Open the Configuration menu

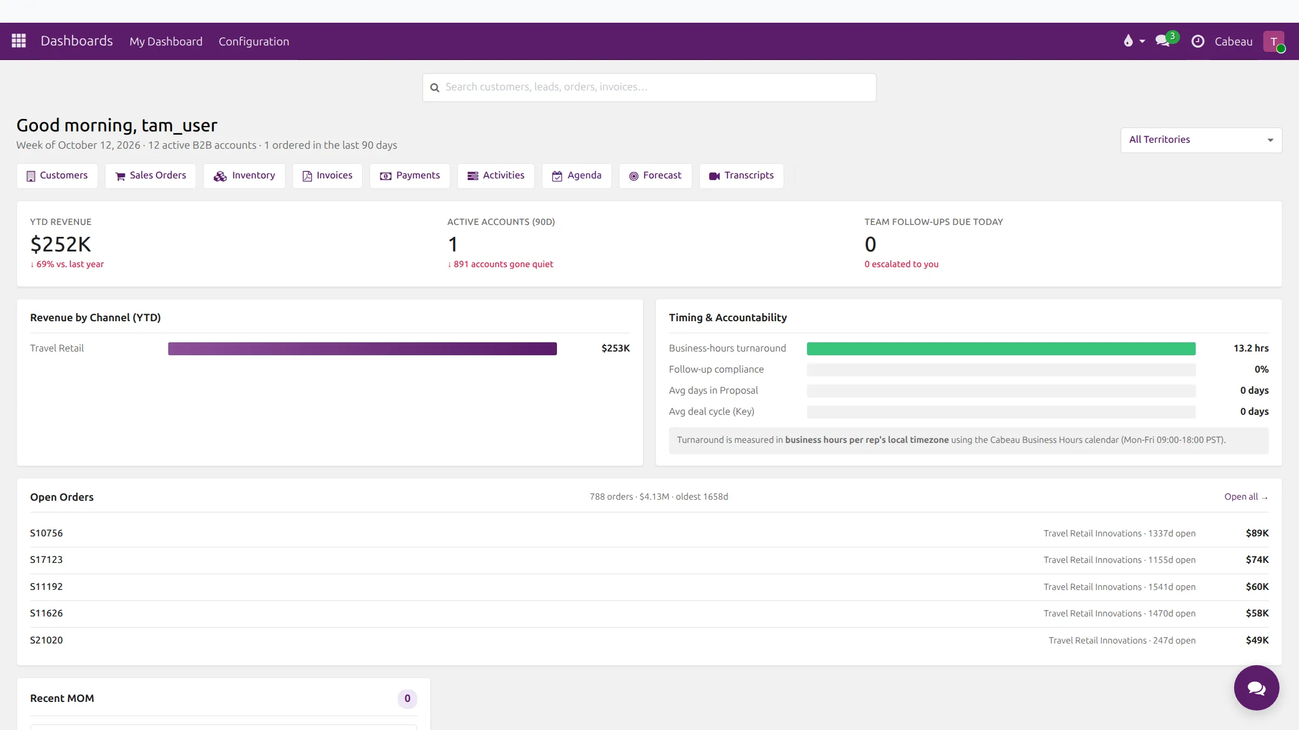coord(254,42)
